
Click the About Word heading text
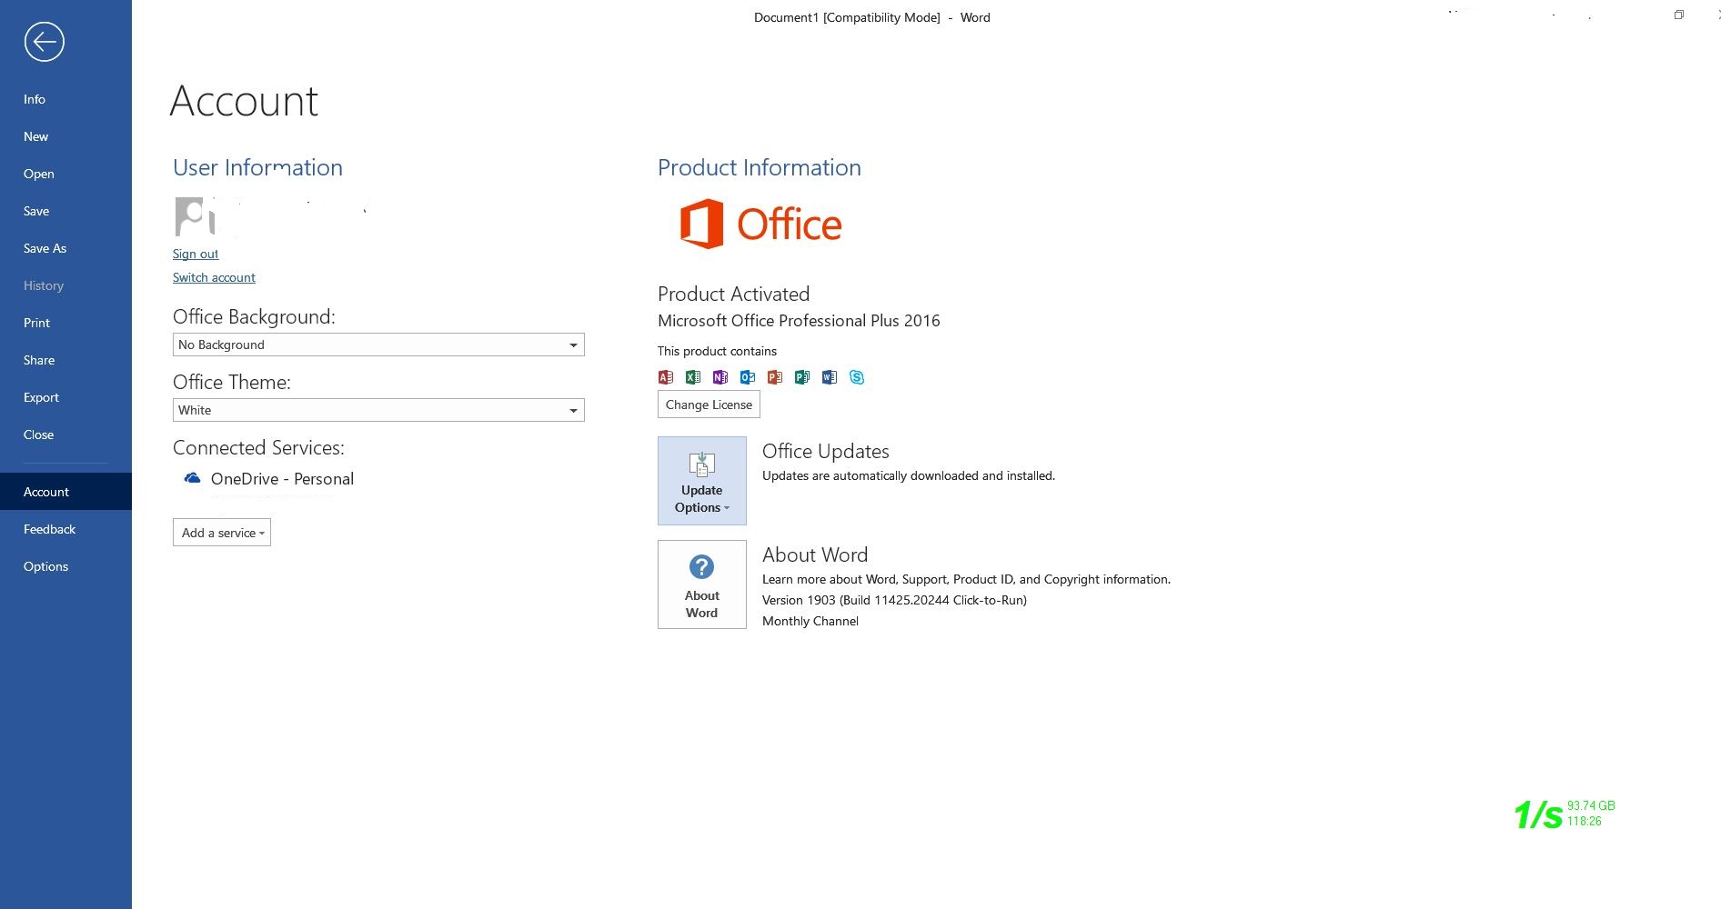click(815, 554)
